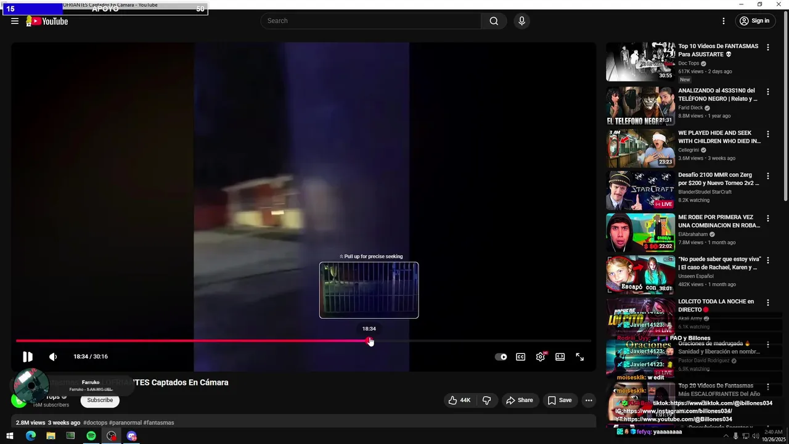Open options for HIDE AND SEEK video
Viewport: 789px width, 444px height.
coord(768,134)
